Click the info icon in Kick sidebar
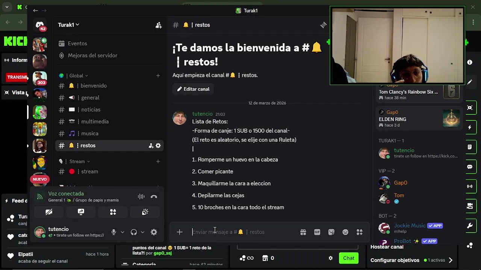Viewport: 481px width, 270px height. click(x=470, y=62)
